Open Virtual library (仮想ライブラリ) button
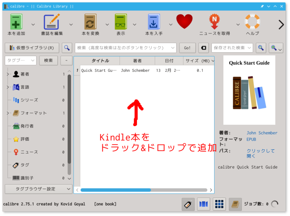290x216 pixels. point(32,48)
